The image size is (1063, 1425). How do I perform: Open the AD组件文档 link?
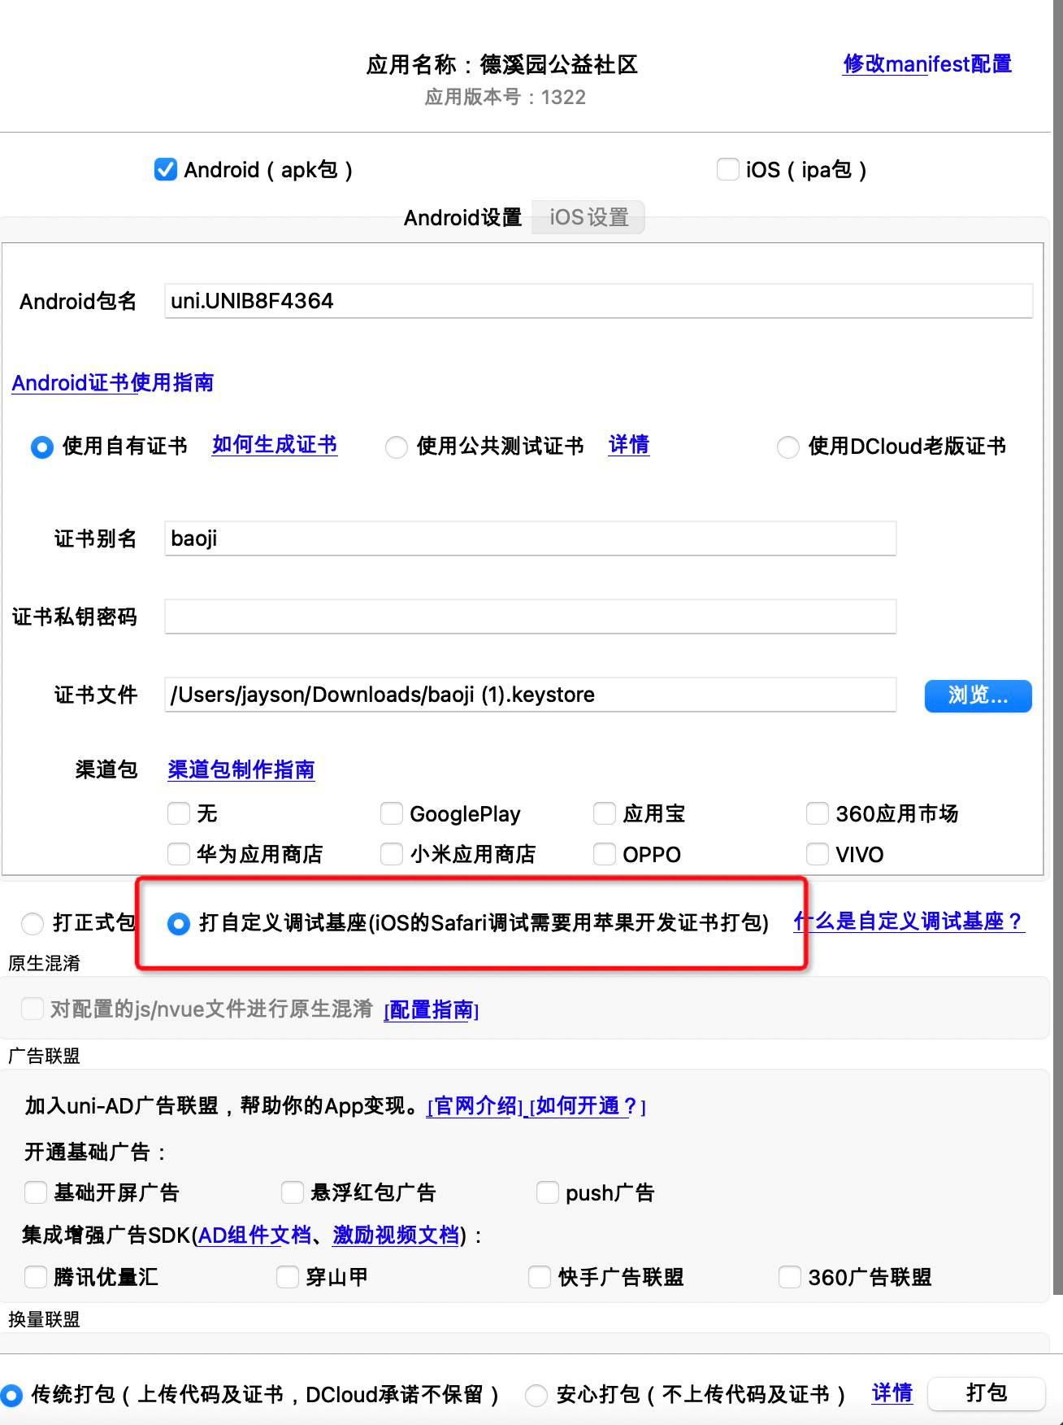click(x=255, y=1235)
